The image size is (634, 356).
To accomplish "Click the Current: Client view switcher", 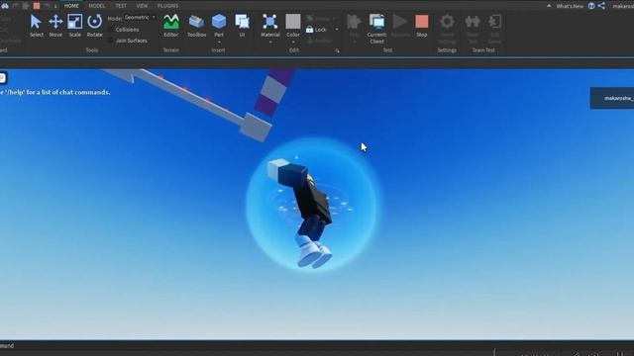I will tap(376, 29).
